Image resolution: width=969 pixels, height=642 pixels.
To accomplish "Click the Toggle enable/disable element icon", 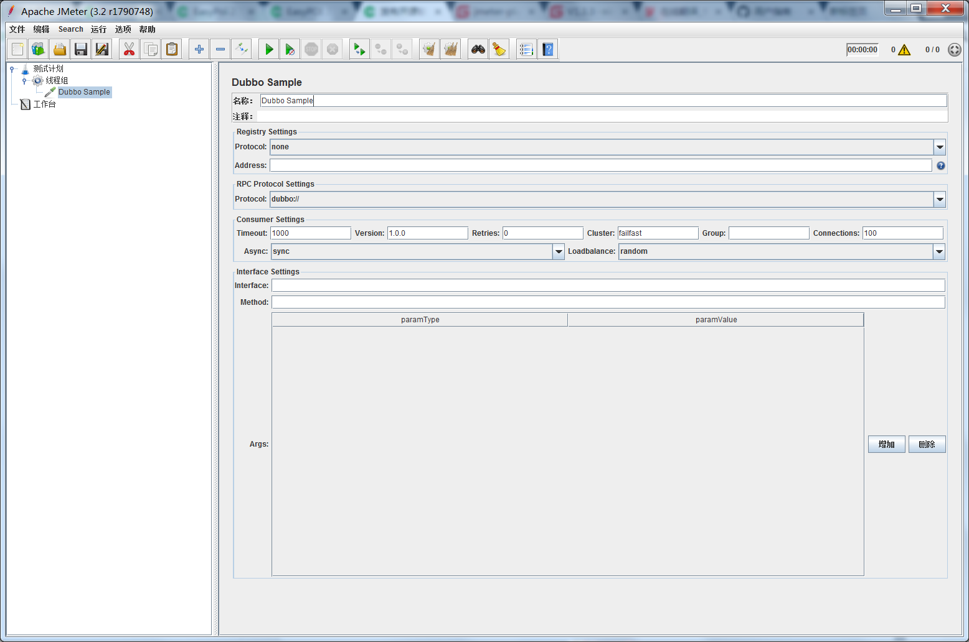I will (242, 49).
